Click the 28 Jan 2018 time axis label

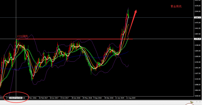tap(76, 98)
